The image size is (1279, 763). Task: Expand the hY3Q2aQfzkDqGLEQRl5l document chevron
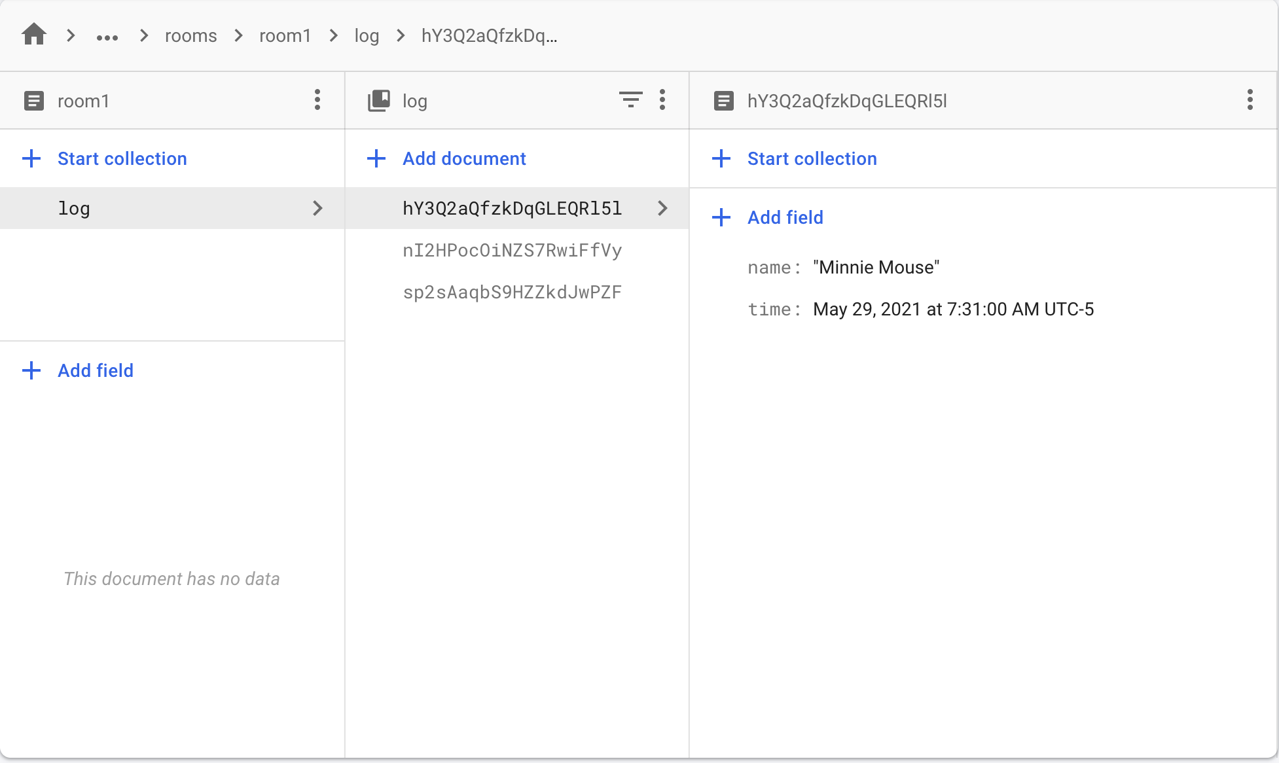click(x=662, y=208)
